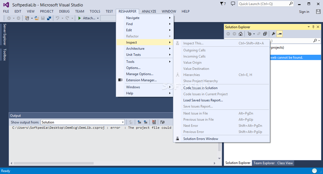Expand the Architecture submenu
Viewport: 323px width, 174px height.
(145, 49)
